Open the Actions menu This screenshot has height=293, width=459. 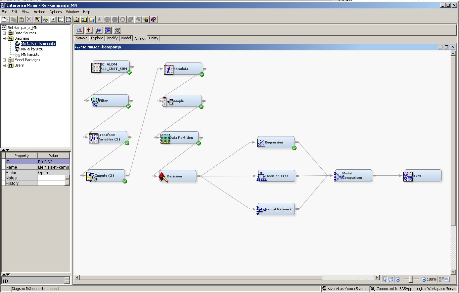[x=40, y=12]
